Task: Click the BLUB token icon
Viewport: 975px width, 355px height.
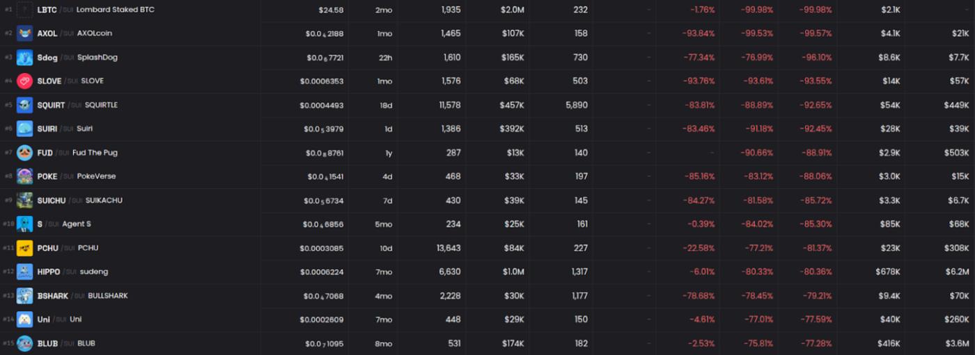Action: 24,343
